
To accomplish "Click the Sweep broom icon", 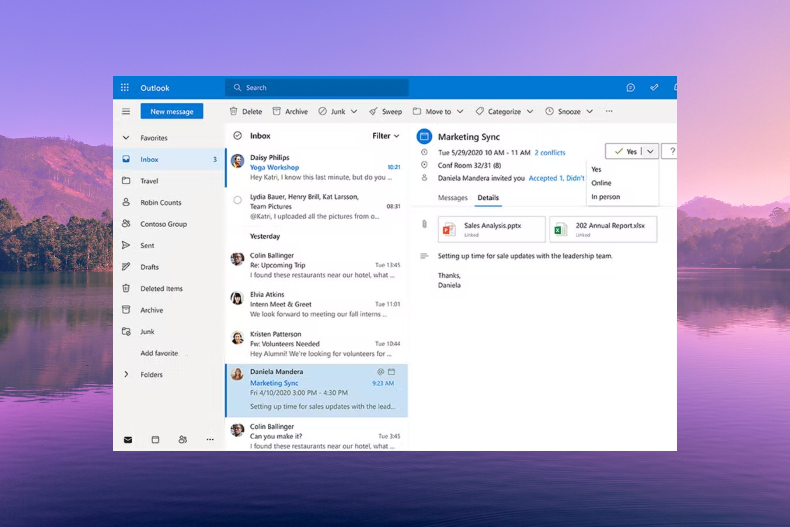I will pos(373,111).
